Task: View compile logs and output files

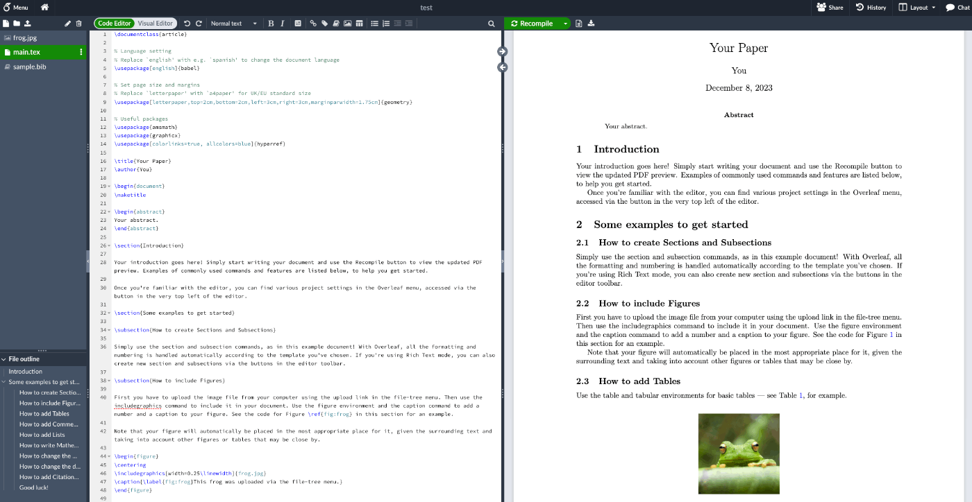Action: [x=579, y=24]
